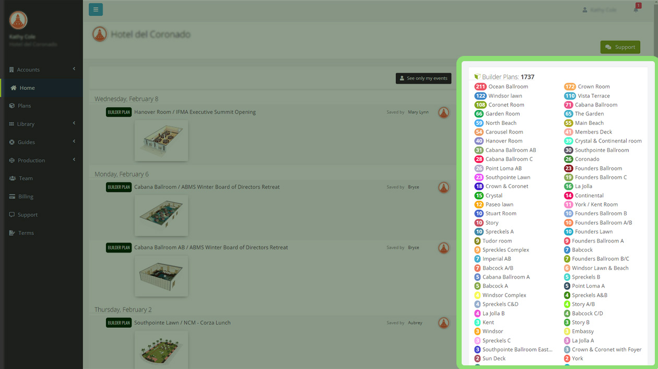
Task: Click See only my events button
Action: [x=424, y=78]
